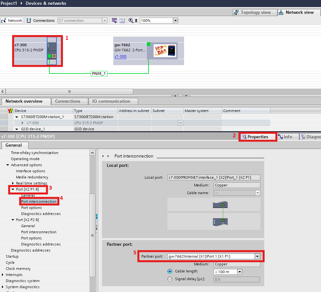Click the zoom magnifier icon
This screenshot has height=292, width=321.
click(131, 21)
